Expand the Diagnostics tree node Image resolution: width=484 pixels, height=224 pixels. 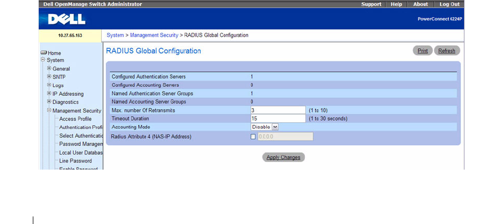[x=49, y=102]
